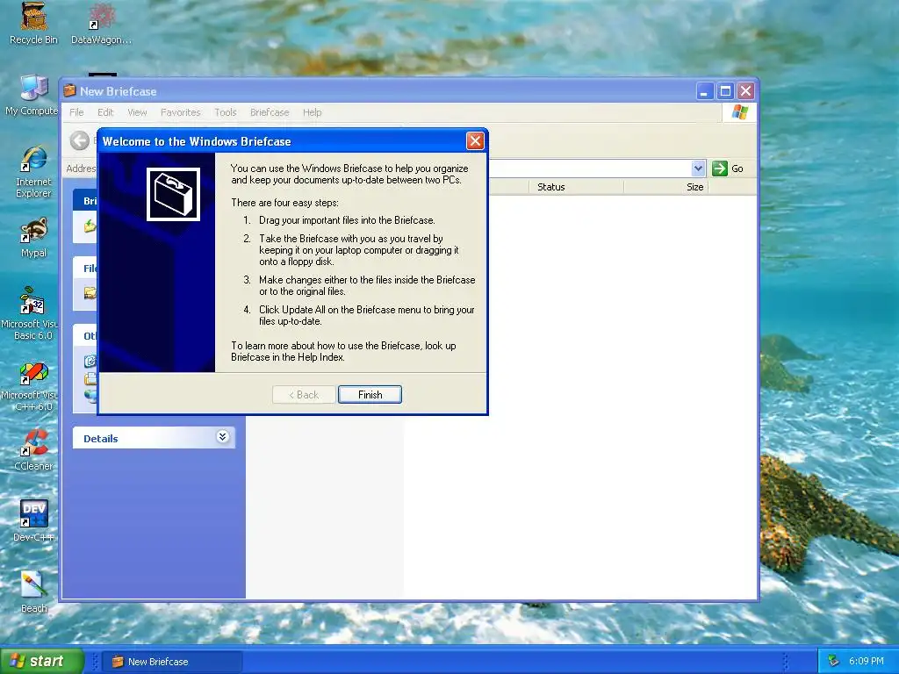Screen dimensions: 899x674
Task: Click the Windows flag logo in toolbar
Action: point(739,111)
